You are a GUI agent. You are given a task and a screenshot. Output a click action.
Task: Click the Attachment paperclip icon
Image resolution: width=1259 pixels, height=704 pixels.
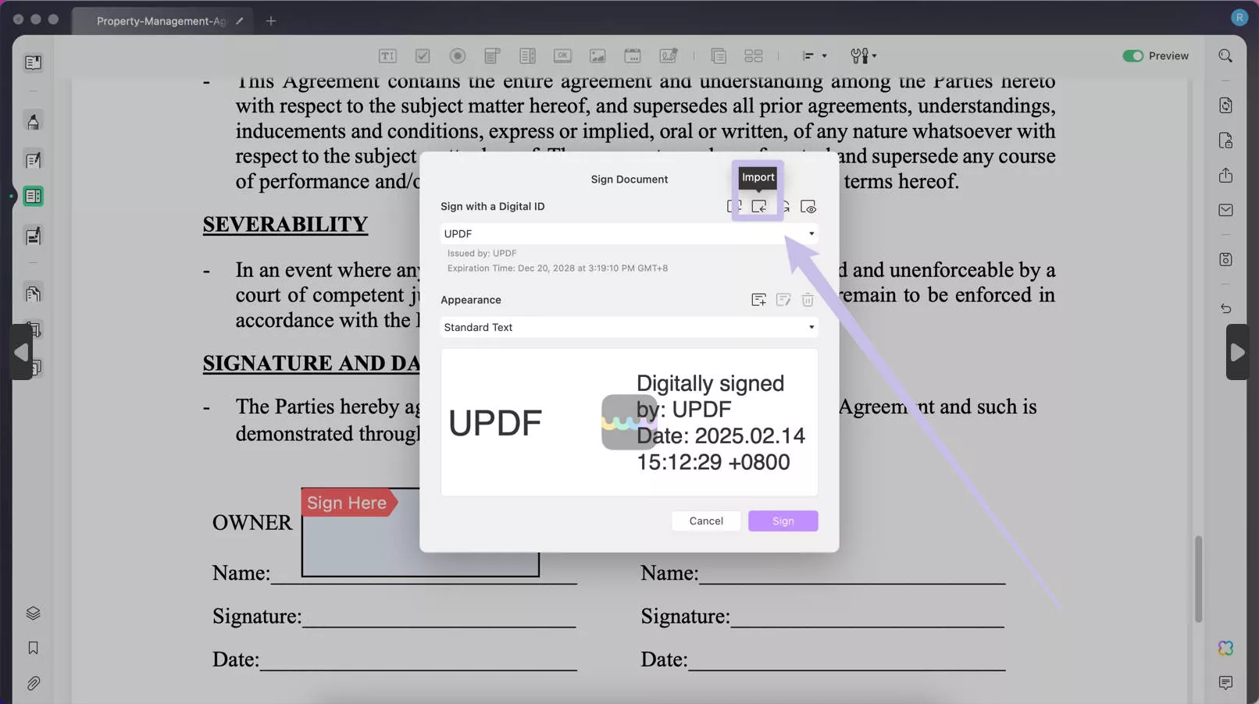pos(33,684)
